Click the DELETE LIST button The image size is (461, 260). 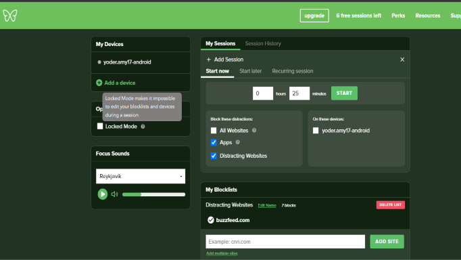tap(391, 204)
